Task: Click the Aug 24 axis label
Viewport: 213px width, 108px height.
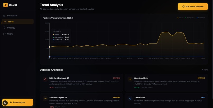Action: (119, 58)
